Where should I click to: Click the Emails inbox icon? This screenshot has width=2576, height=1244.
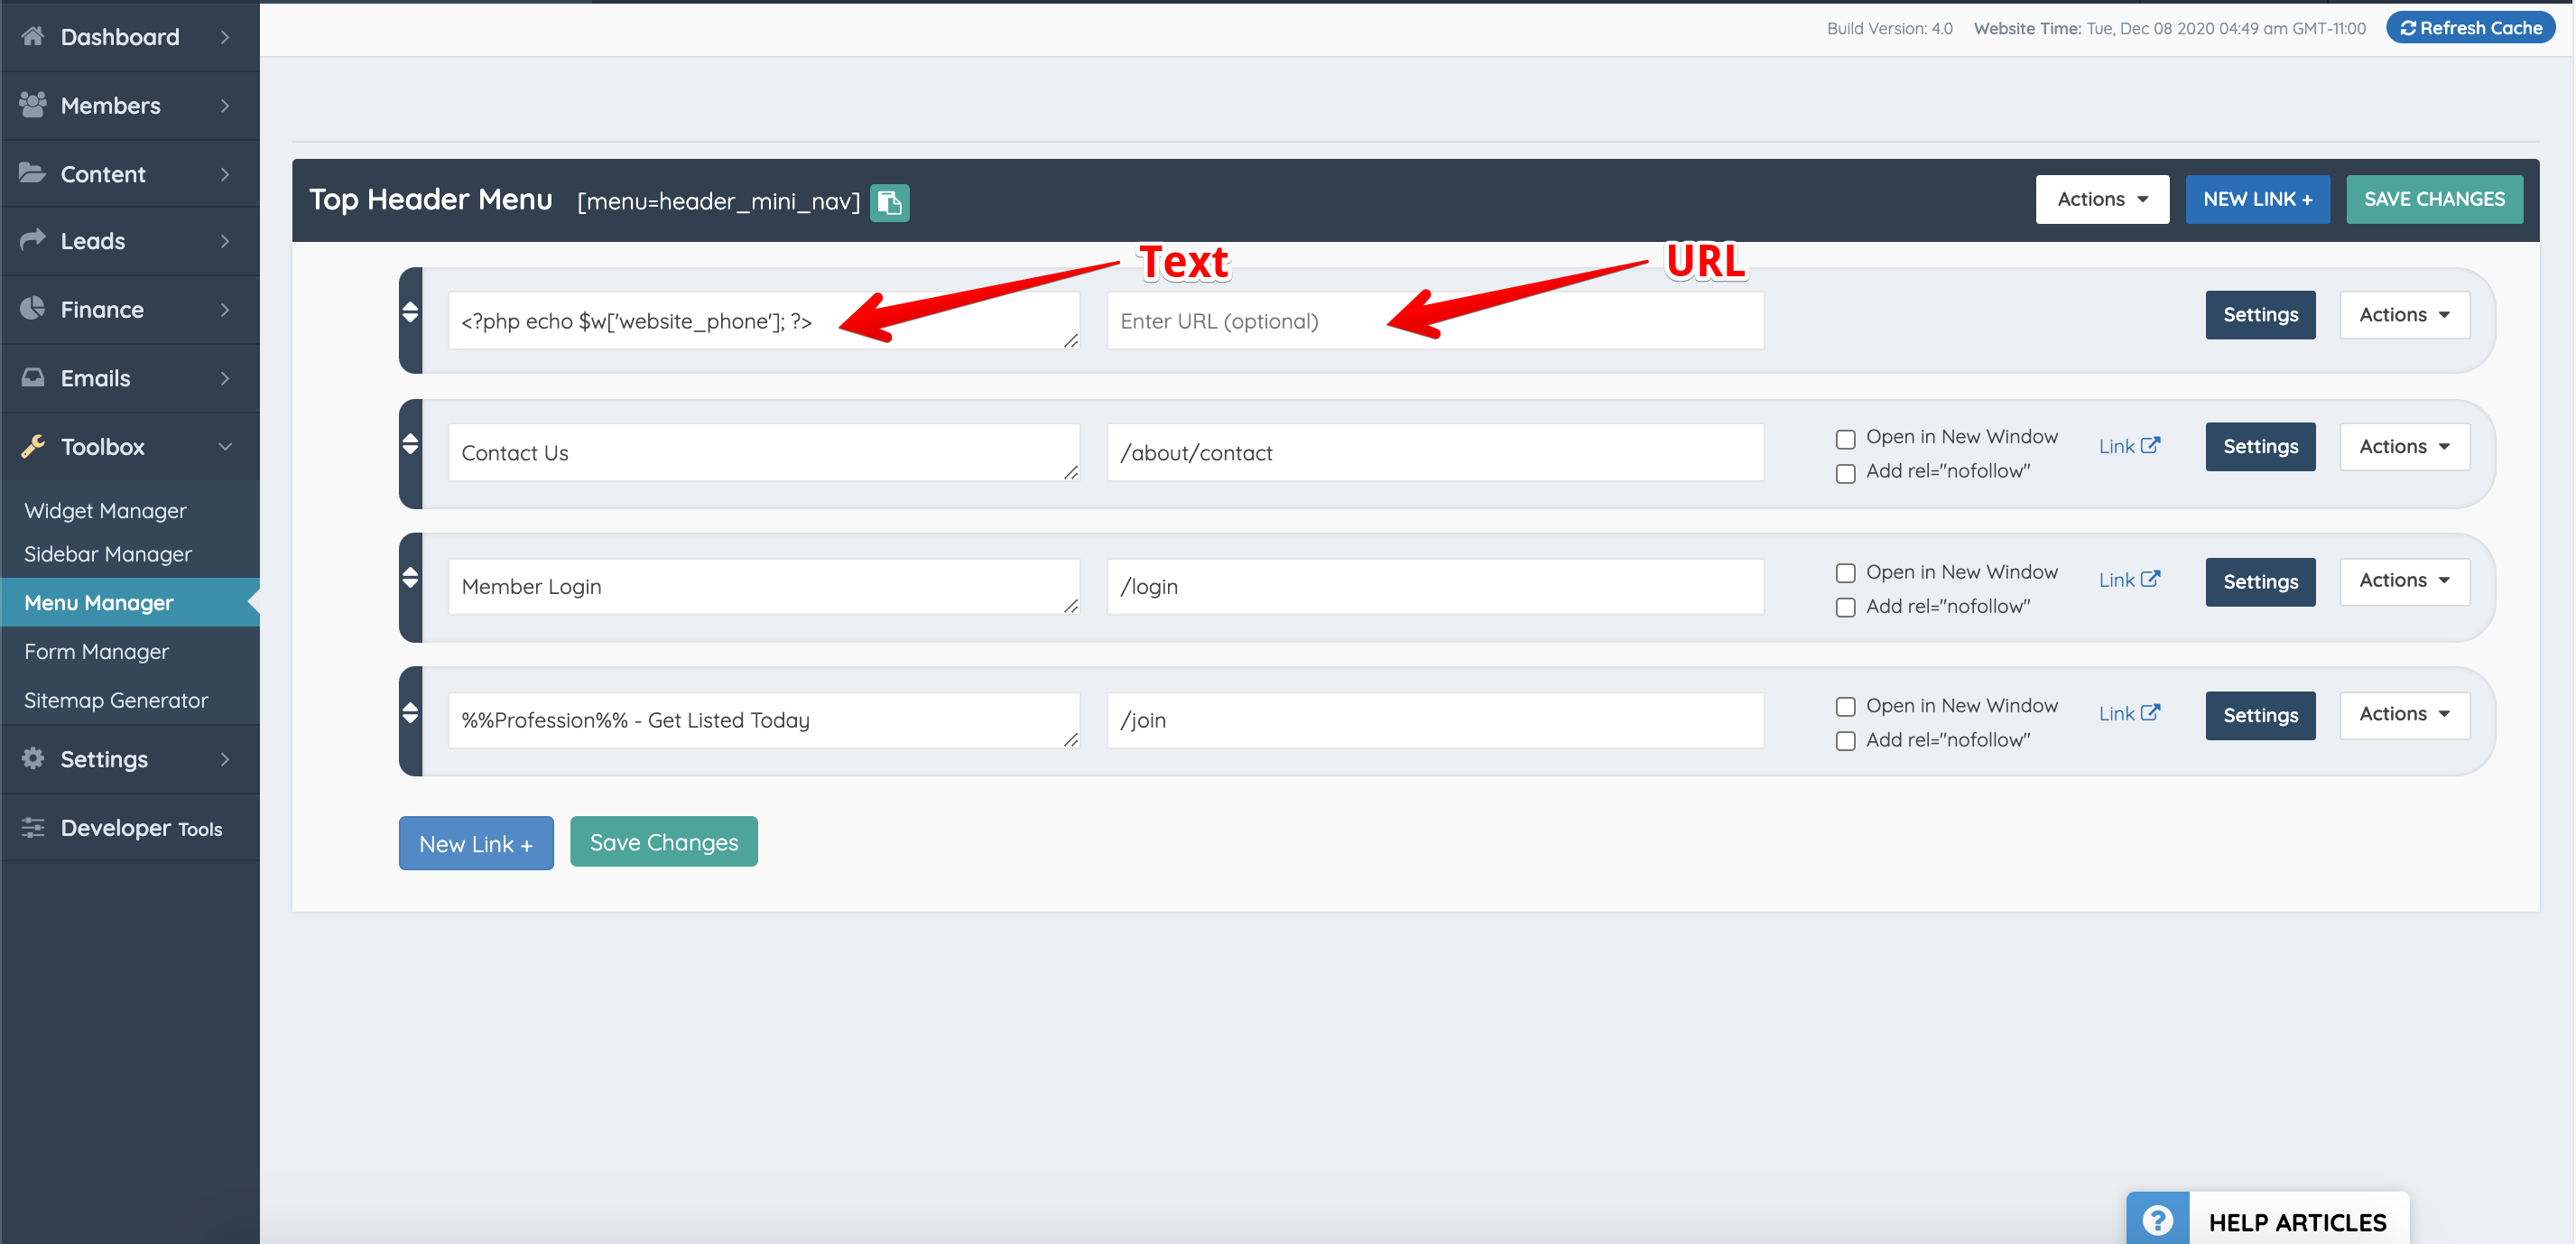(x=32, y=377)
